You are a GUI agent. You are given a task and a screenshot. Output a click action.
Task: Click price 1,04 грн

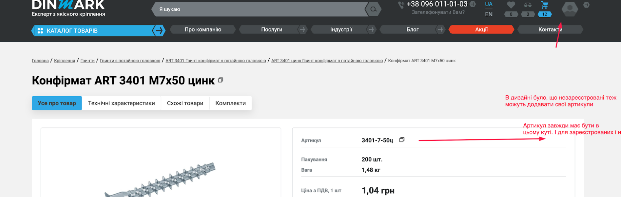tap(378, 190)
